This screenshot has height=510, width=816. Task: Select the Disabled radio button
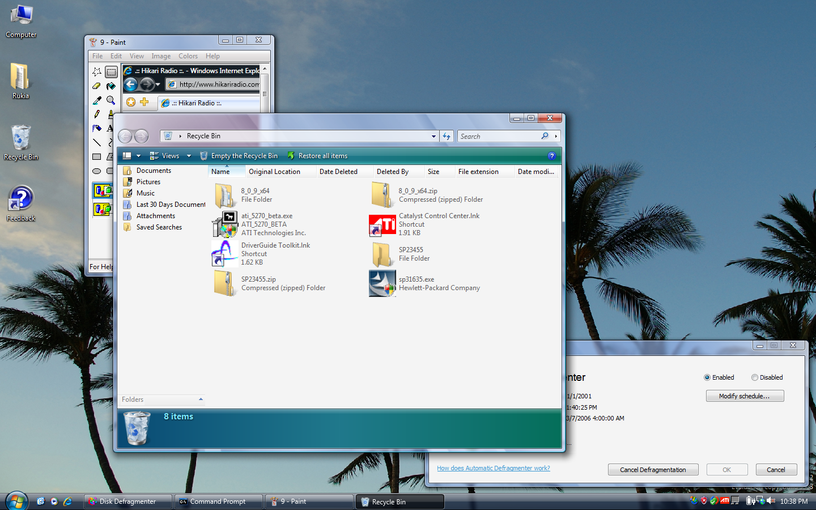[754, 377]
